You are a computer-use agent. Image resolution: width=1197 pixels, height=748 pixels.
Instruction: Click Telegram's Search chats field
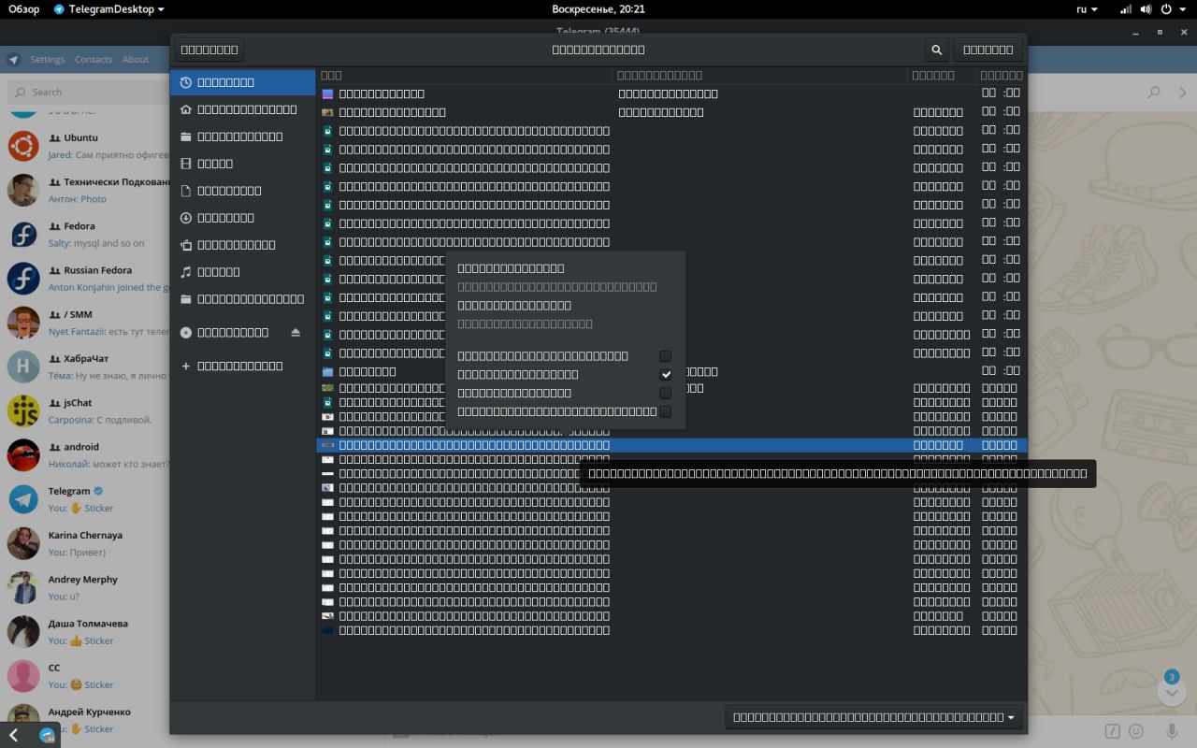tap(89, 93)
